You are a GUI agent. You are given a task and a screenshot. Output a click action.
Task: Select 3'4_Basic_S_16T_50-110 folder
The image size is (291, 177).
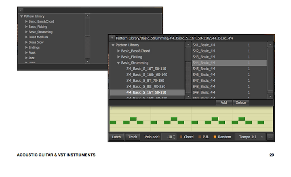147,69
